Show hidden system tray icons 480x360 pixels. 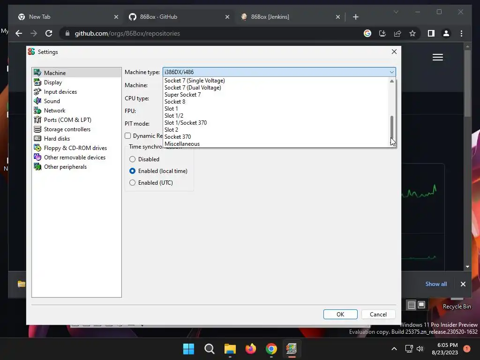394,349
